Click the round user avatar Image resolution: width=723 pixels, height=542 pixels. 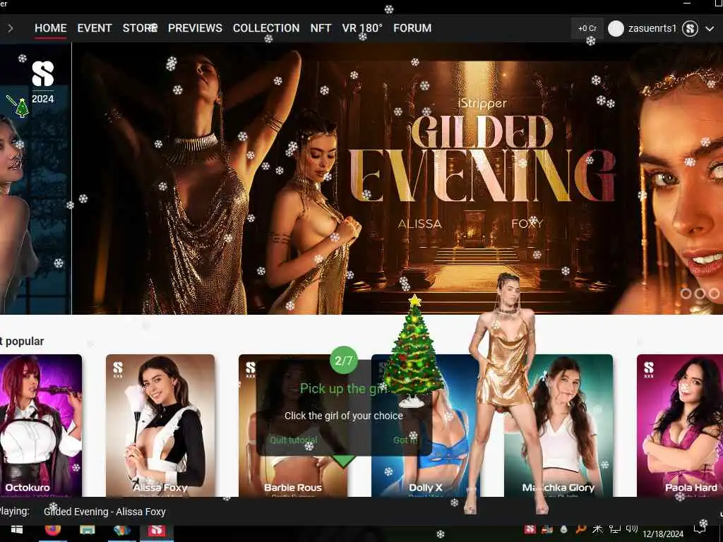coord(616,28)
